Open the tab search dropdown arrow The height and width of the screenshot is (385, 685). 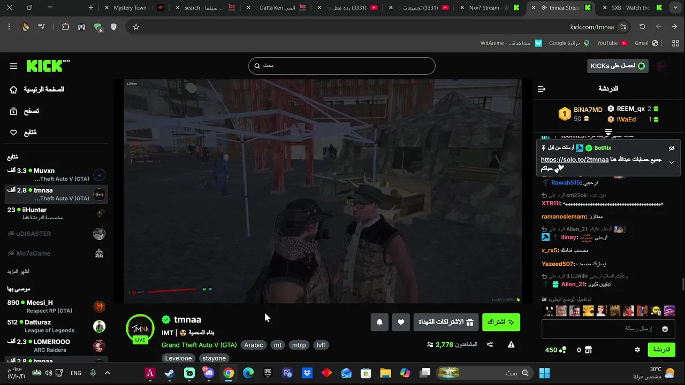tap(676, 7)
